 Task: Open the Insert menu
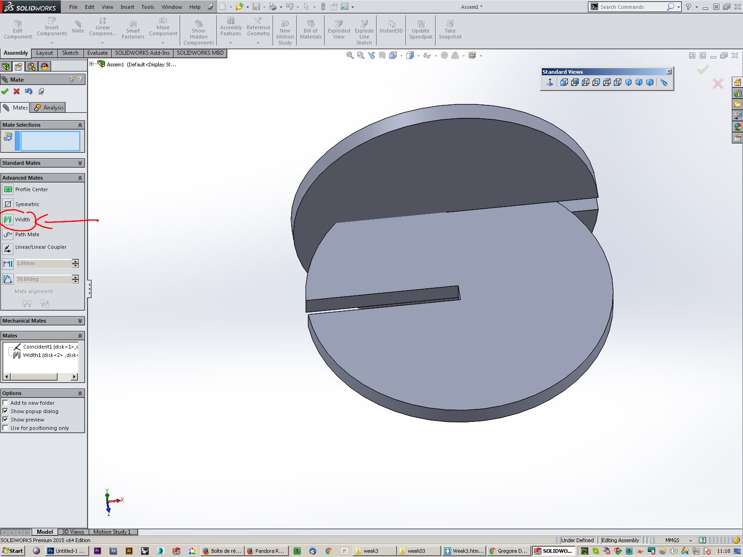(127, 7)
